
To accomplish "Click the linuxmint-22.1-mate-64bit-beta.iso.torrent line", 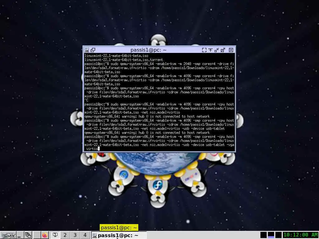I will [124, 60].
